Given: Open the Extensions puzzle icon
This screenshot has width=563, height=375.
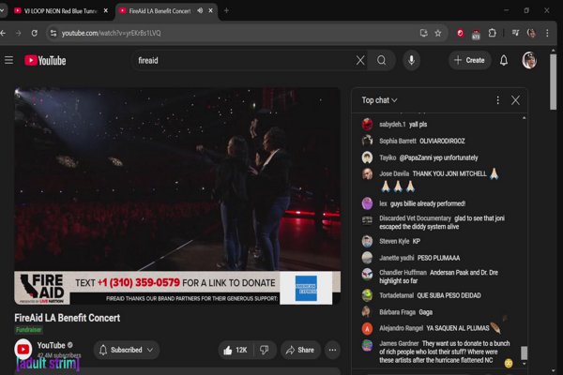Looking at the screenshot, I should pos(492,33).
